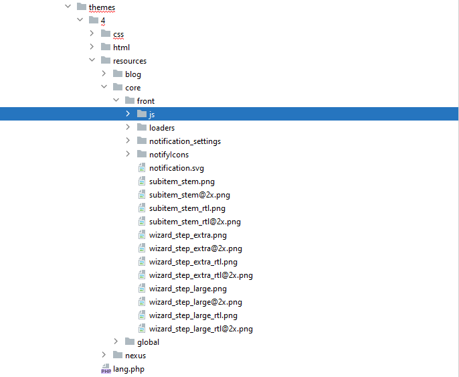The height and width of the screenshot is (377, 459).
Task: Expand the global folder chevron
Action: tap(116, 342)
